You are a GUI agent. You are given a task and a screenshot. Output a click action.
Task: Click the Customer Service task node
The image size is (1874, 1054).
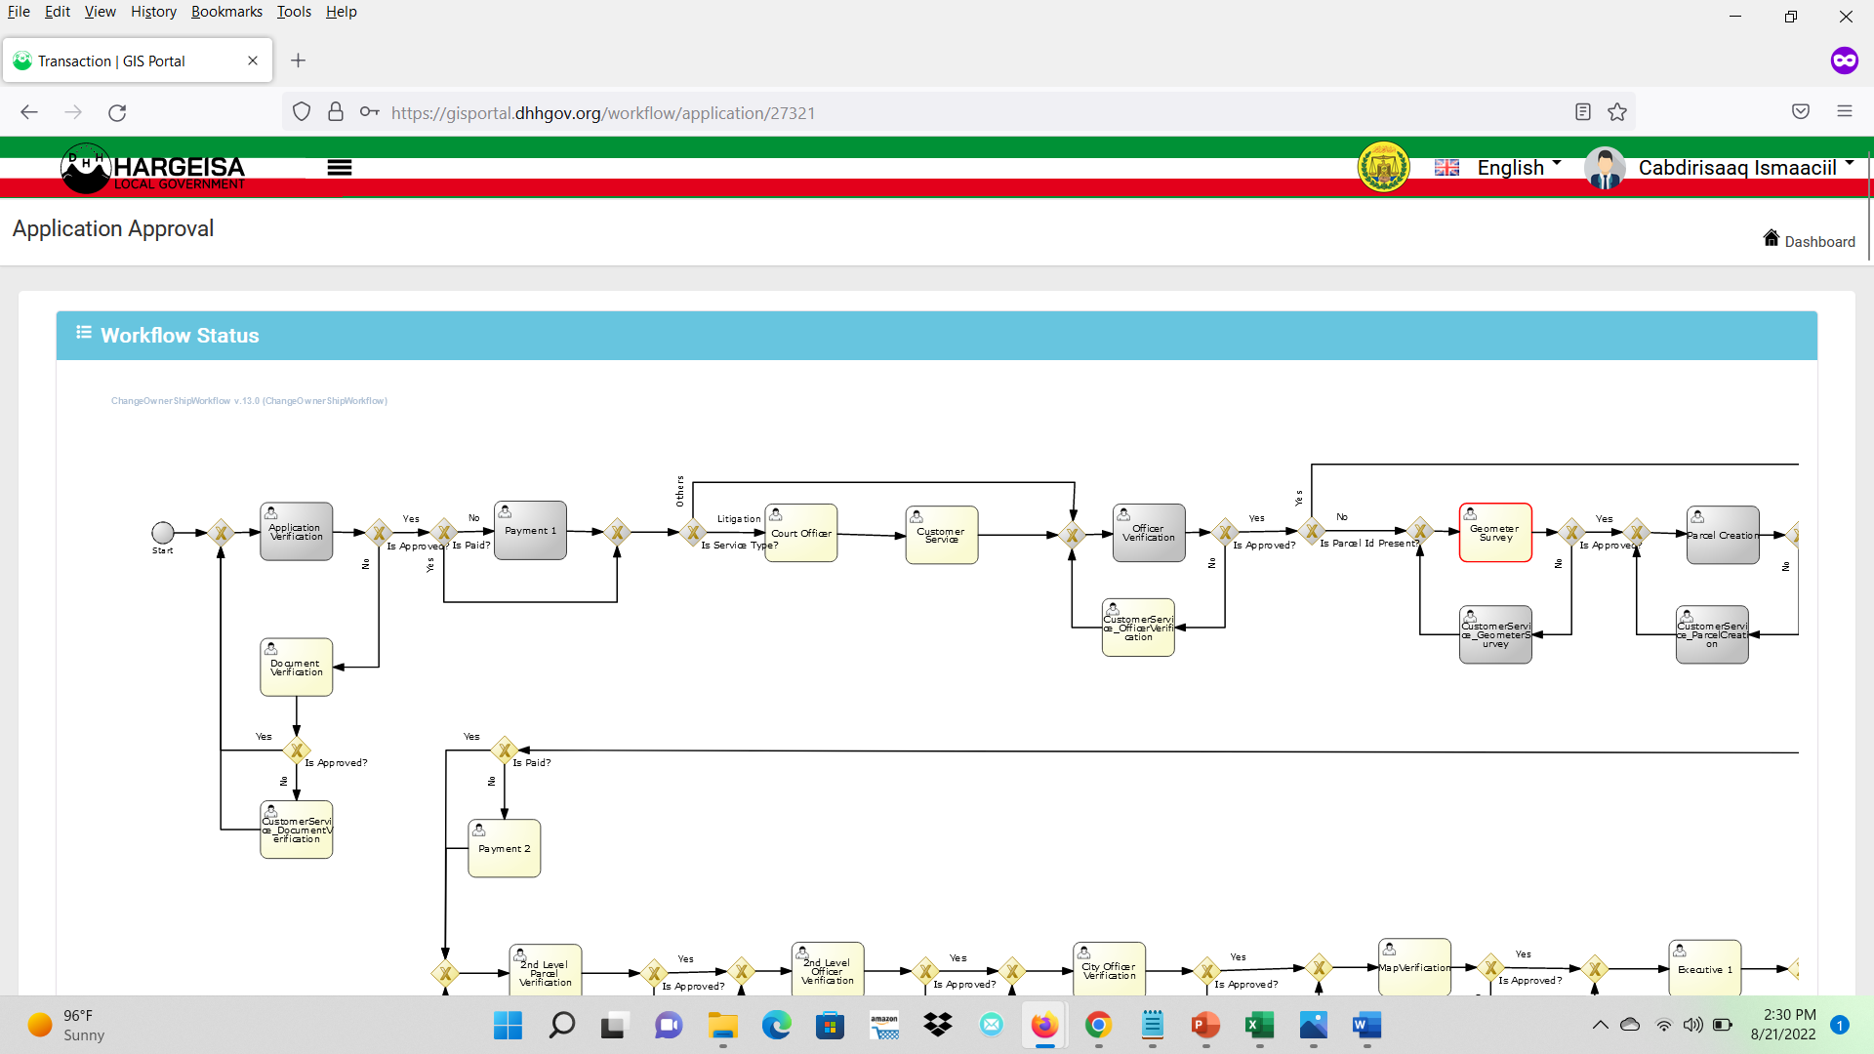[942, 535]
